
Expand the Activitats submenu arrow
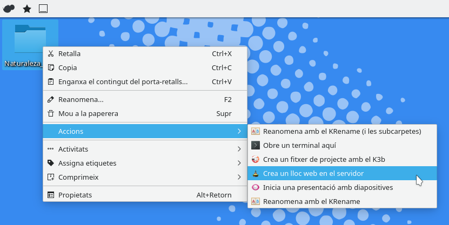pyautogui.click(x=239, y=149)
